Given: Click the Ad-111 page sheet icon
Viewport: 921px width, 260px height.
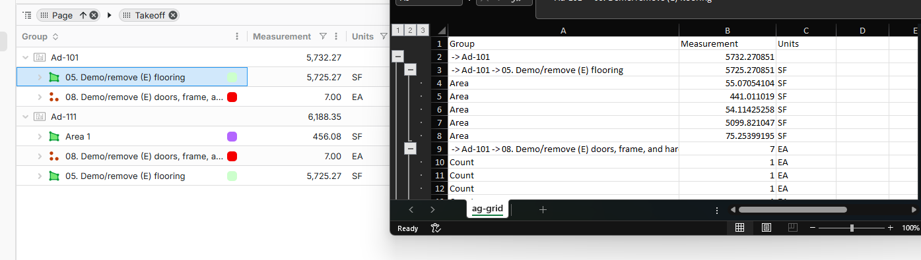Looking at the screenshot, I should tap(39, 117).
